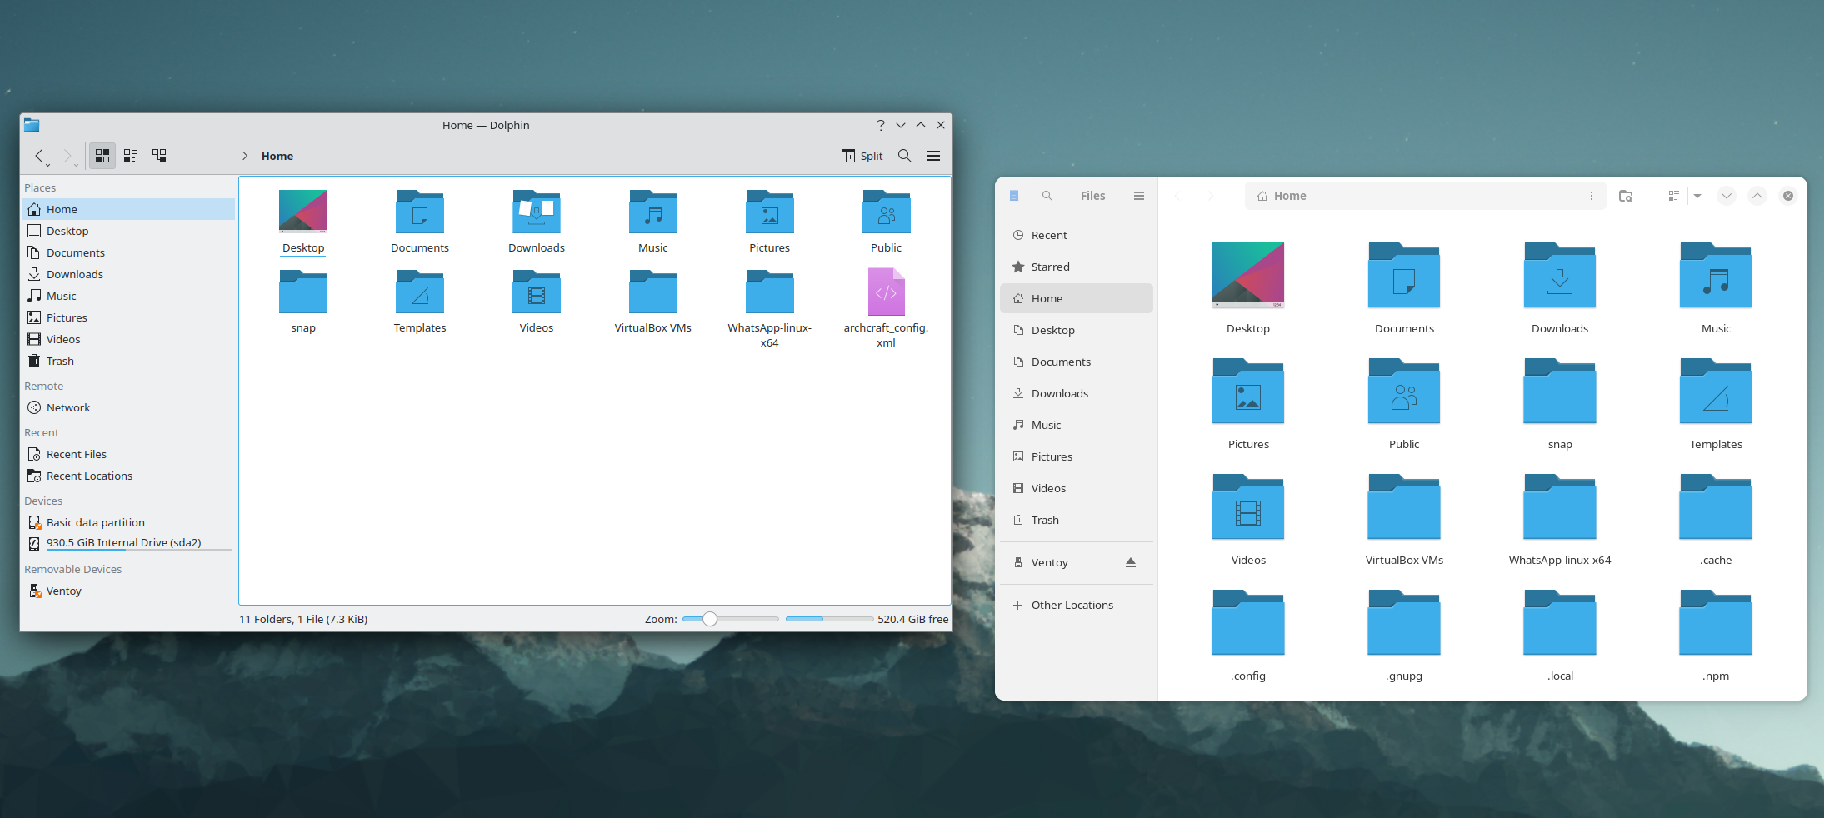The width and height of the screenshot is (1824, 818).
Task: Switch Dolphin to Icons view mode
Action: point(102,156)
